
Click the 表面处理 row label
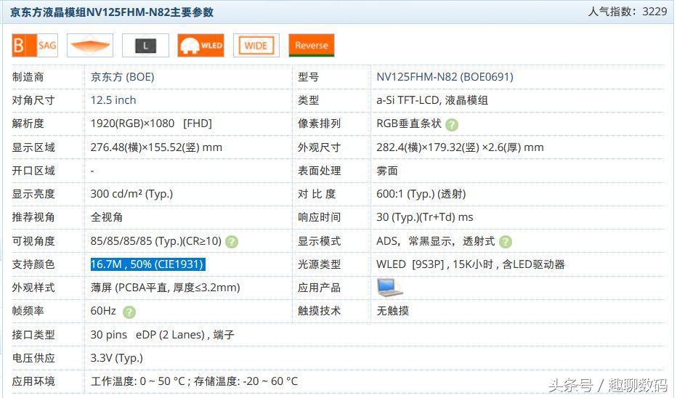tap(319, 171)
